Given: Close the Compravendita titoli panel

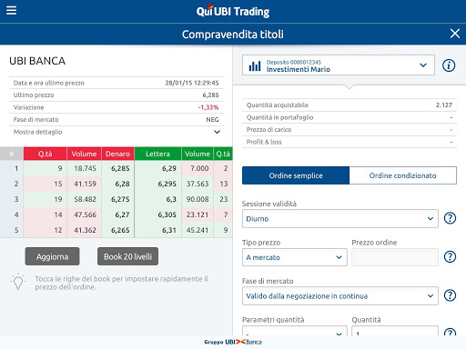Looking at the screenshot, I should point(455,34).
